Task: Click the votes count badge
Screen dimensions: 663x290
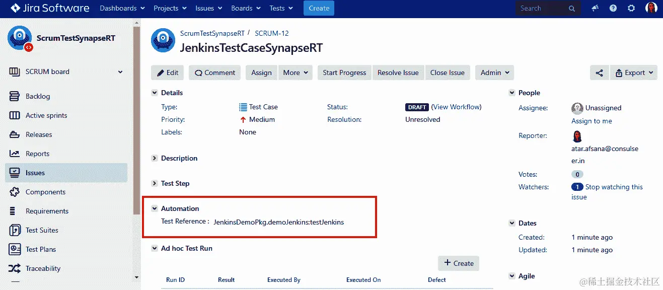Action: (x=577, y=174)
